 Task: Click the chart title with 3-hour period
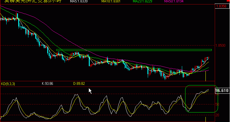click(33, 1)
